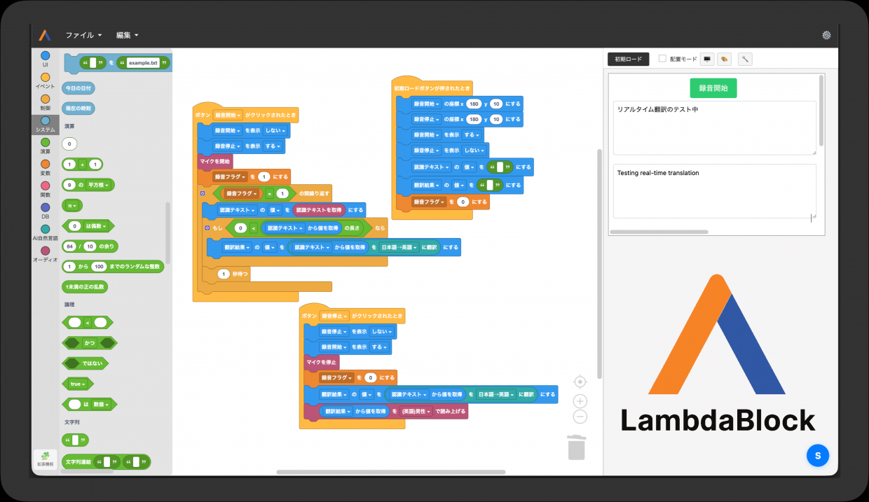This screenshot has width=869, height=502.
Task: Click the リアルタイム翻訳のテスト中 text area
Action: [x=714, y=127]
